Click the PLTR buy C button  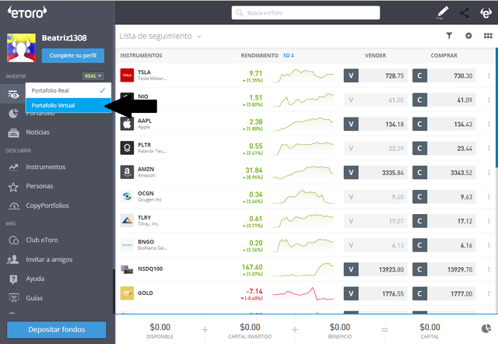pyautogui.click(x=419, y=149)
